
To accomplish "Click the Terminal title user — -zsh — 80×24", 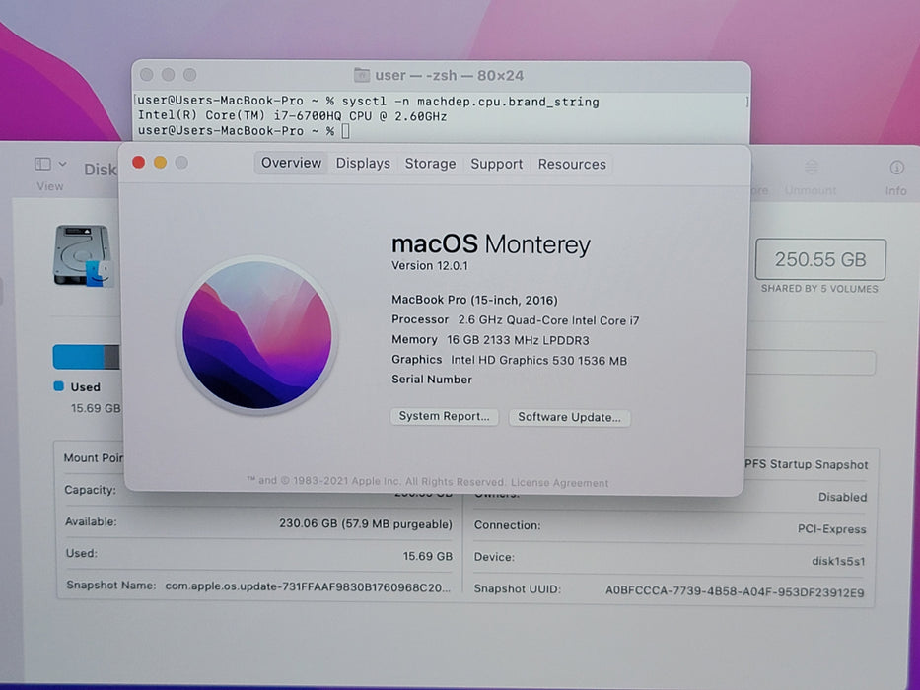I will click(x=449, y=75).
